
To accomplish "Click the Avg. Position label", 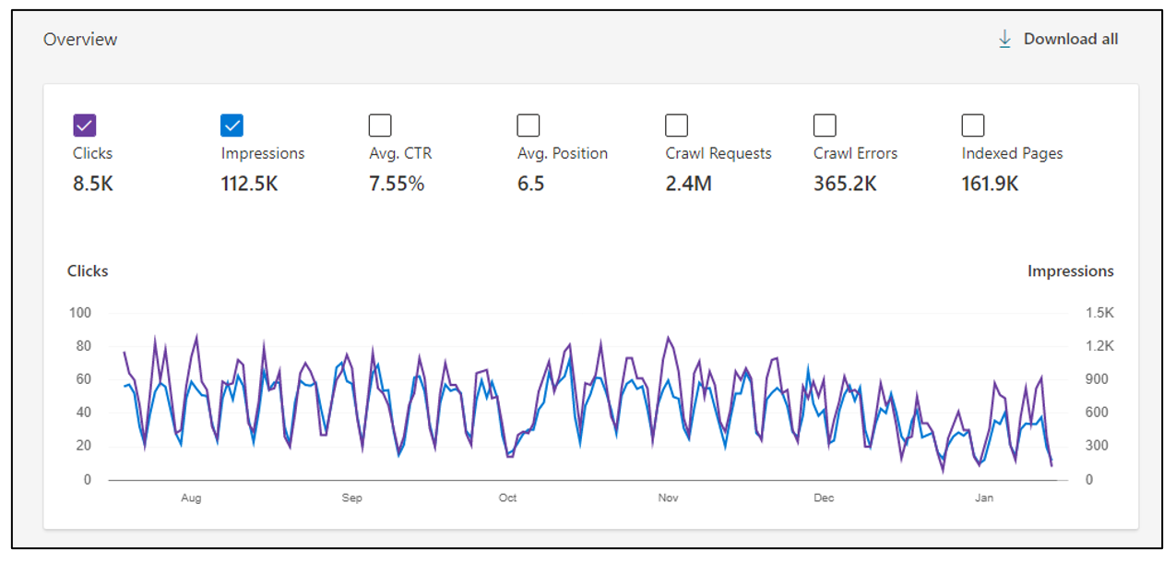I will 563,153.
